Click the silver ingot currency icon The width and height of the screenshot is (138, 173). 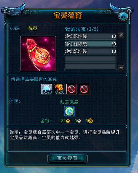(x=79, y=121)
